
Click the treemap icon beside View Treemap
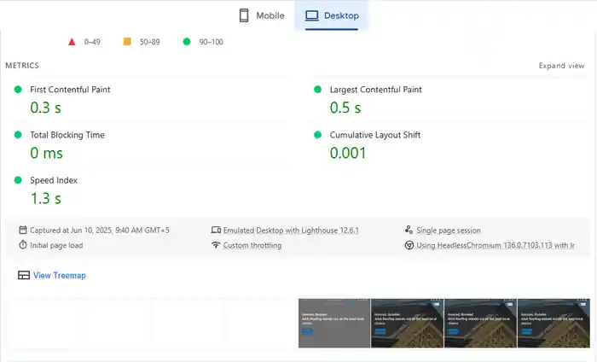tap(24, 275)
